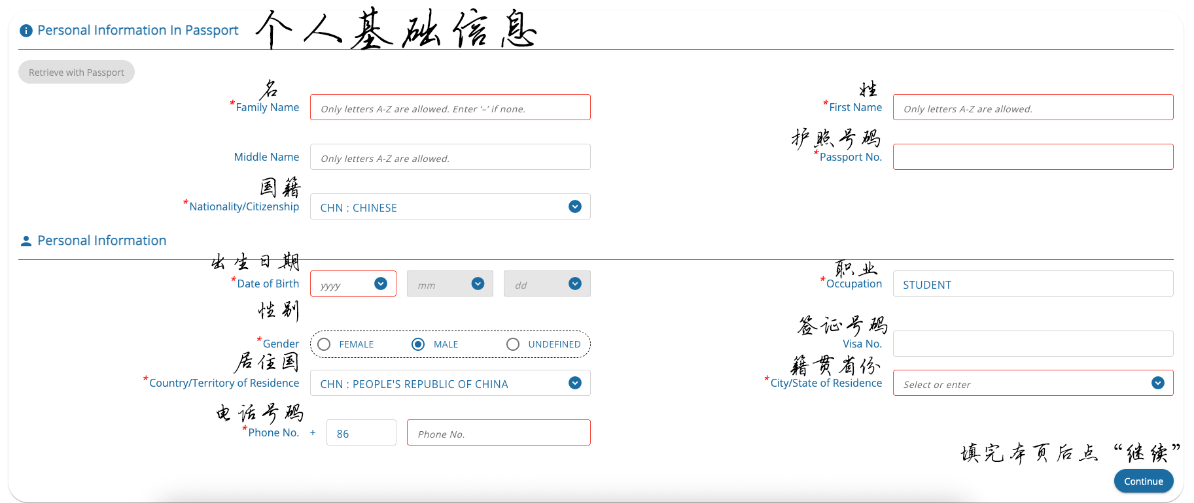Screen dimensions: 1194x503
Task: Select the Middle Name input field
Action: click(x=450, y=157)
